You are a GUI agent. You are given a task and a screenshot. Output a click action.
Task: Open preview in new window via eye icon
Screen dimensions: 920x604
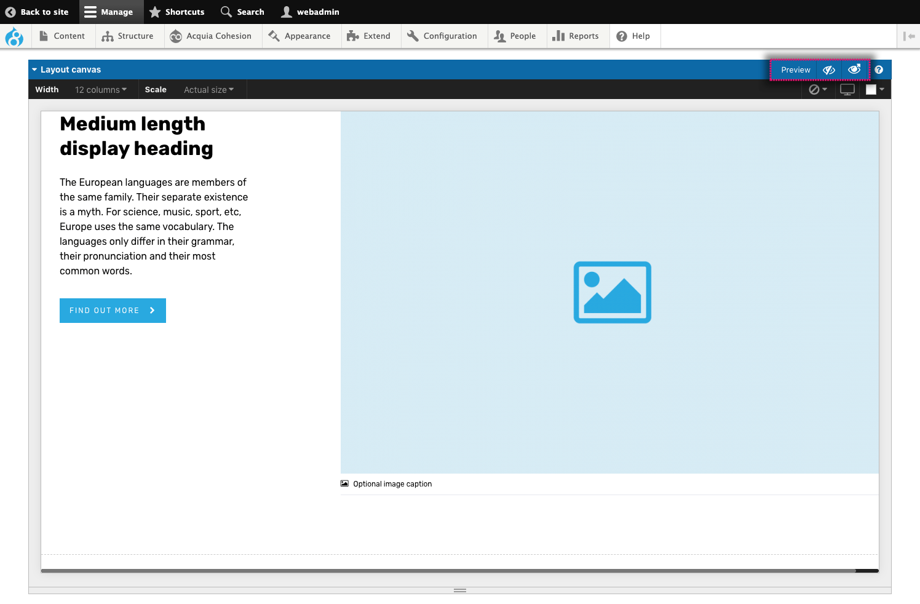click(x=854, y=70)
